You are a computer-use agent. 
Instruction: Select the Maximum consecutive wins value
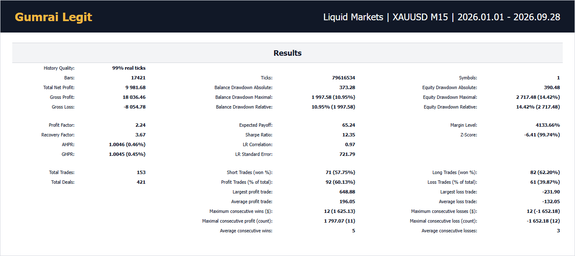click(x=340, y=211)
